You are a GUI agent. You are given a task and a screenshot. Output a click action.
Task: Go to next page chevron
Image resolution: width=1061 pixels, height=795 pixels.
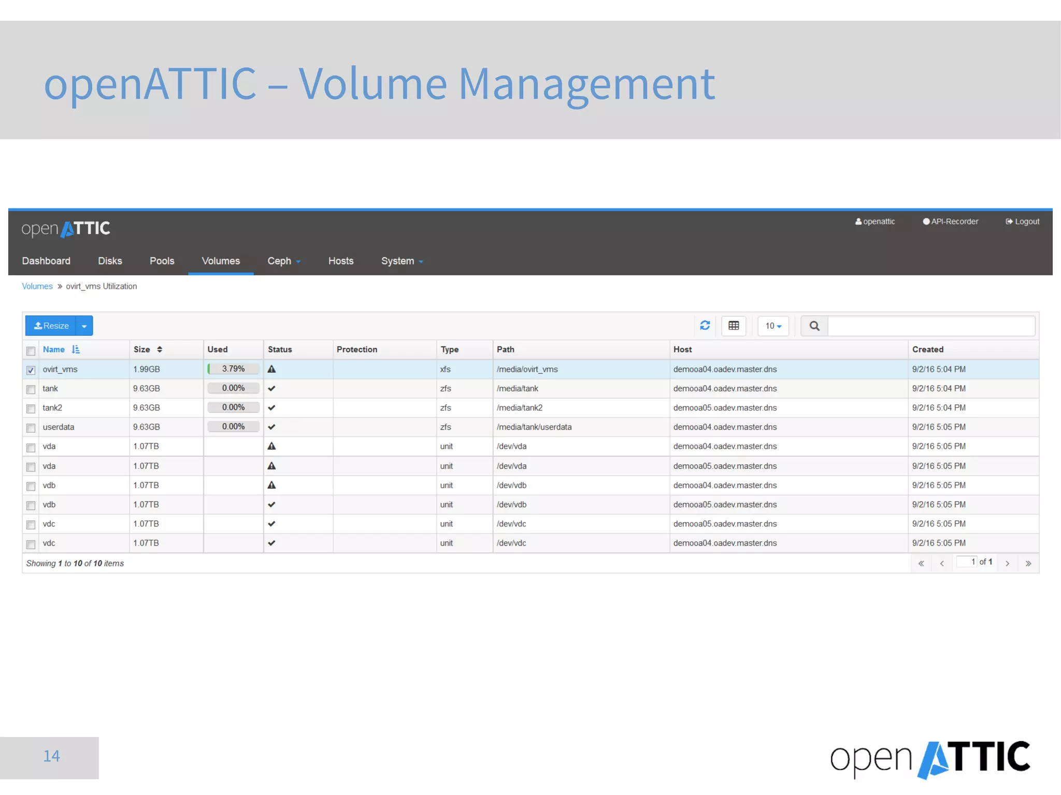[1007, 563]
